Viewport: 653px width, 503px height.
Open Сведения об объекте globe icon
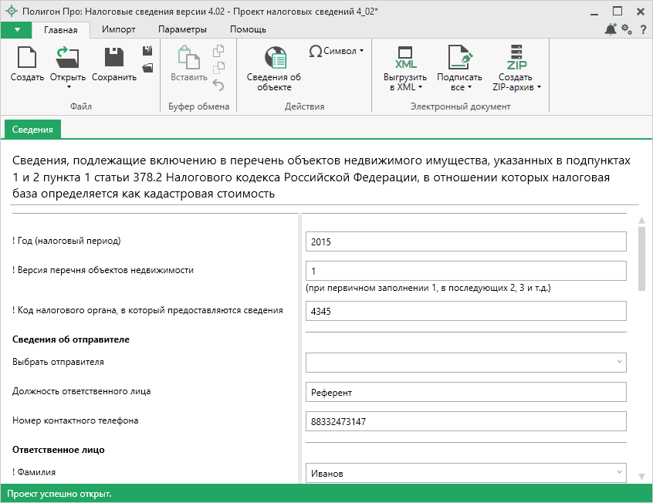(274, 58)
